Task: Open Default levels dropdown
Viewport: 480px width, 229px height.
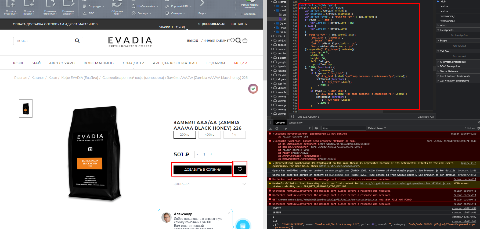Action: coord(377,128)
